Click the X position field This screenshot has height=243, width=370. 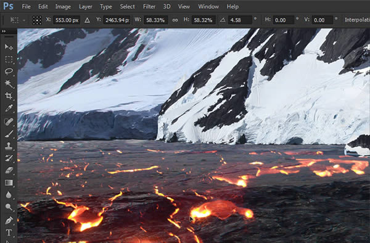[67, 20]
